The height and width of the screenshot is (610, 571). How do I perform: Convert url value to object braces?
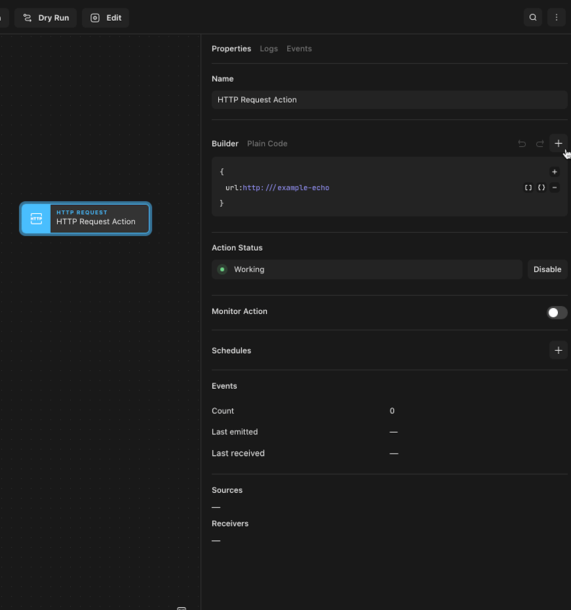(x=541, y=188)
